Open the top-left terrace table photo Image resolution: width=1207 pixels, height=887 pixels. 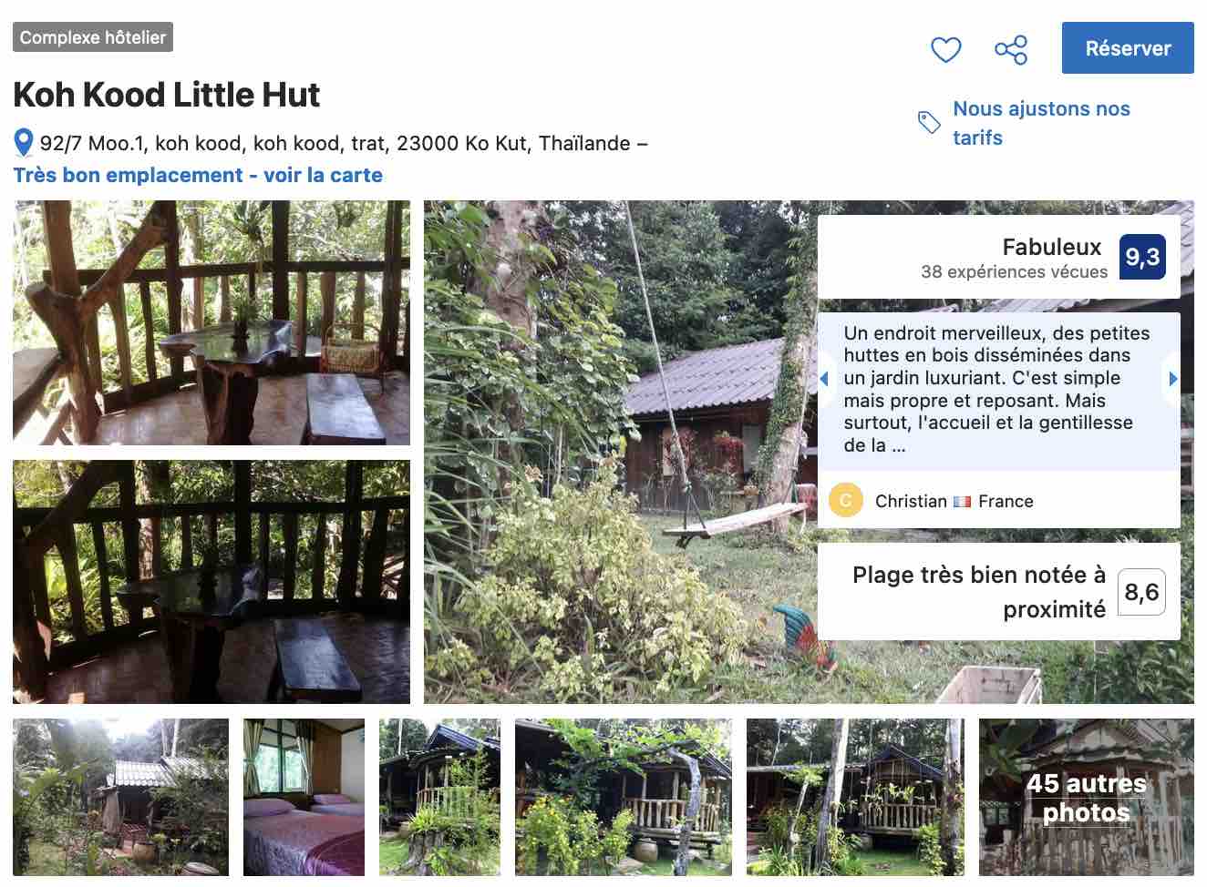(x=211, y=322)
